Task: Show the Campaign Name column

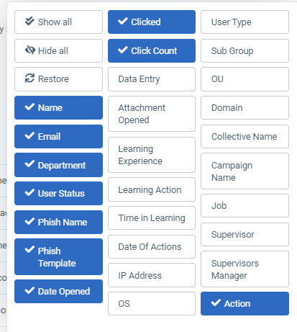Action: (x=245, y=171)
